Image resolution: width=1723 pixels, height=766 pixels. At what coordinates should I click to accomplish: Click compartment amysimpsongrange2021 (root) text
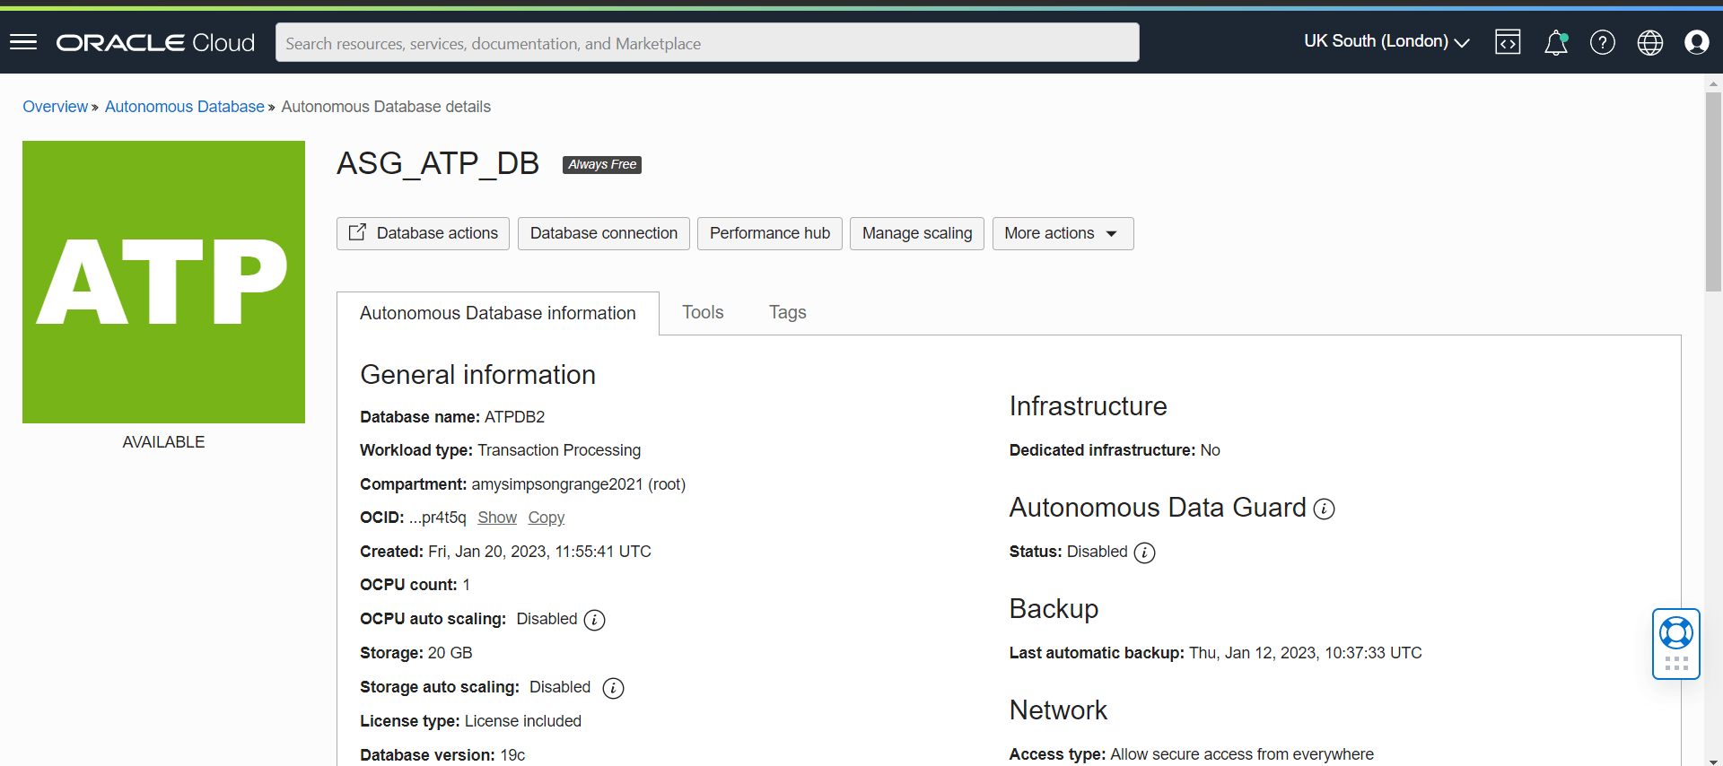[x=579, y=484]
